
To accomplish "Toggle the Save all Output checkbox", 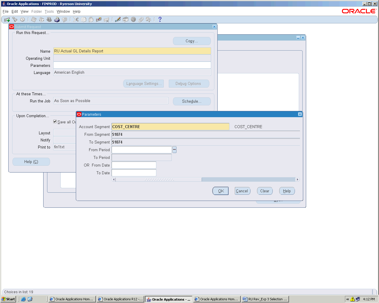I will tap(55, 122).
